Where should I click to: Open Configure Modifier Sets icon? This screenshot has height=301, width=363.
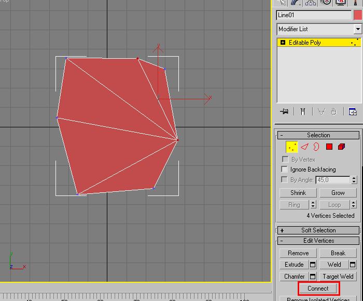coord(353,112)
